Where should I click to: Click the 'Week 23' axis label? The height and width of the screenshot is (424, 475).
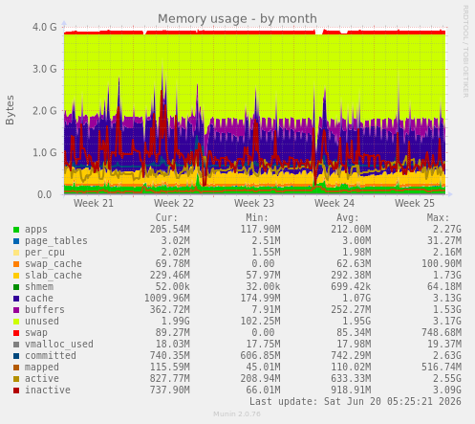click(254, 203)
